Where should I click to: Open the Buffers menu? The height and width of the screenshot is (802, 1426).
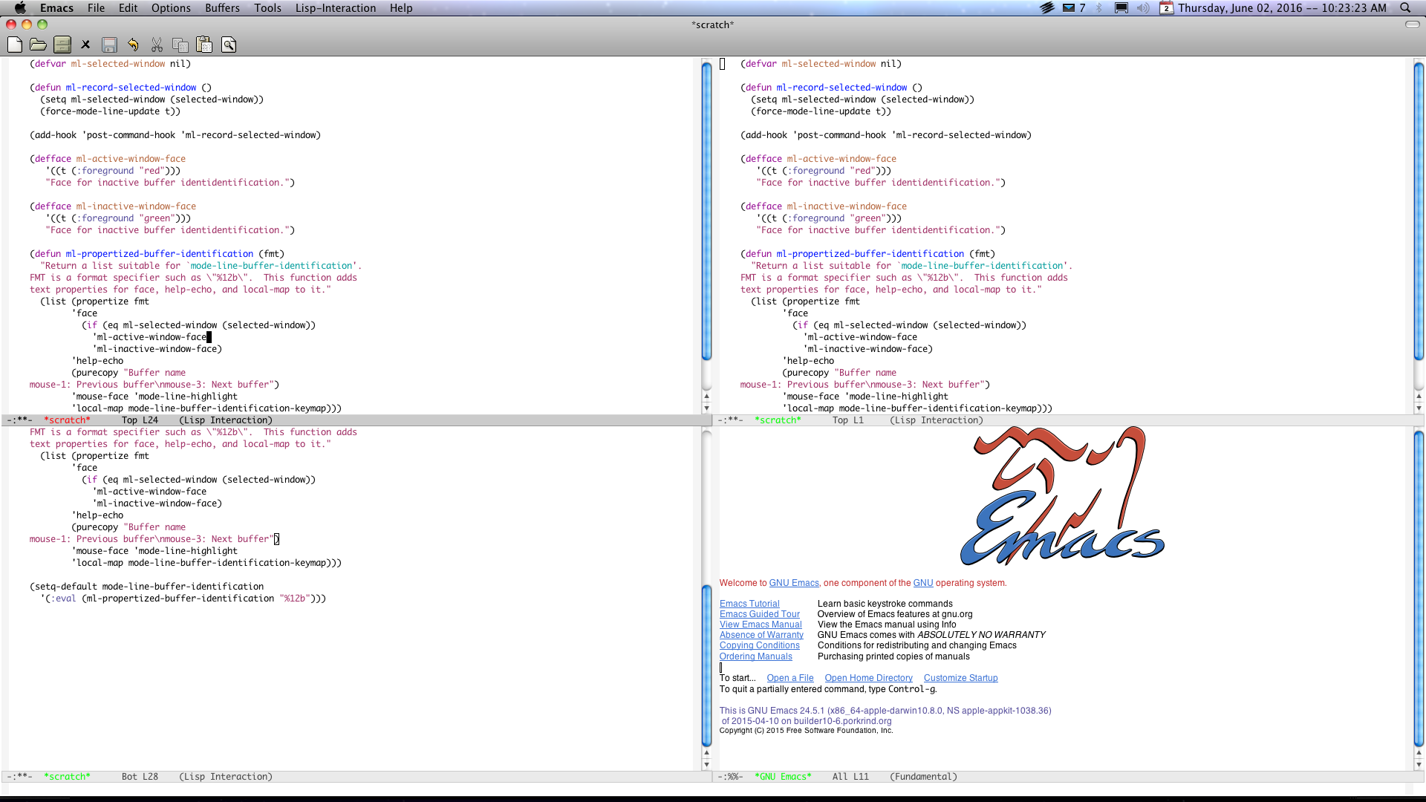click(x=221, y=8)
